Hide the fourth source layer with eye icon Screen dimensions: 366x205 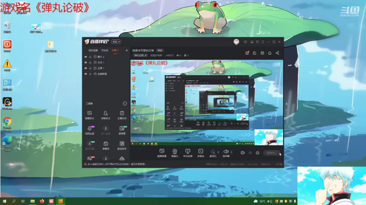[86, 74]
